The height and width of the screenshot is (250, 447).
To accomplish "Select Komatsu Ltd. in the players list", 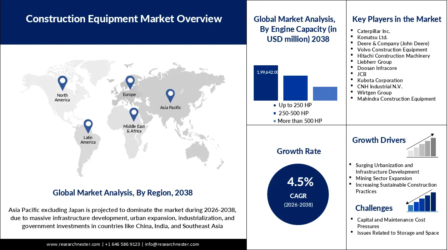I will coord(372,37).
